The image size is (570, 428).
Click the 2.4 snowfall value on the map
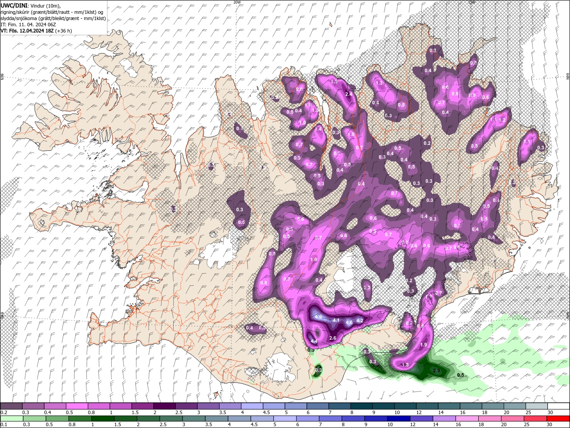tap(349, 94)
